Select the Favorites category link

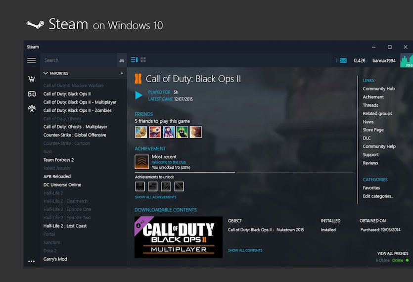371,188
